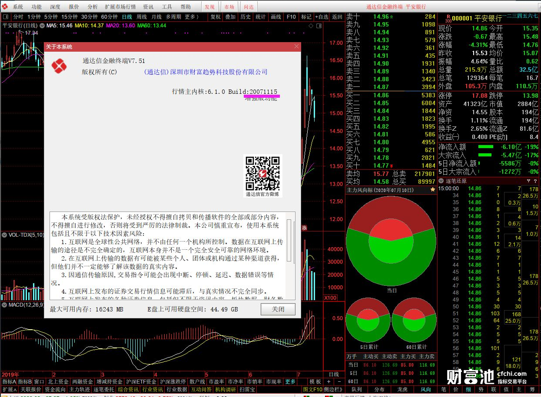
Task: Open the 综合资讯 tab
Action: (129, 390)
